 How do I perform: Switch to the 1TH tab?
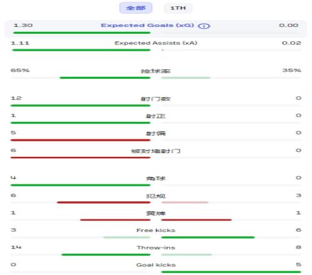178,8
